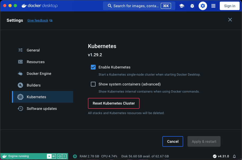Click the CPU 4.74% status
Image resolution: width=242 pixels, height=160 pixels.
pyautogui.click(x=109, y=156)
